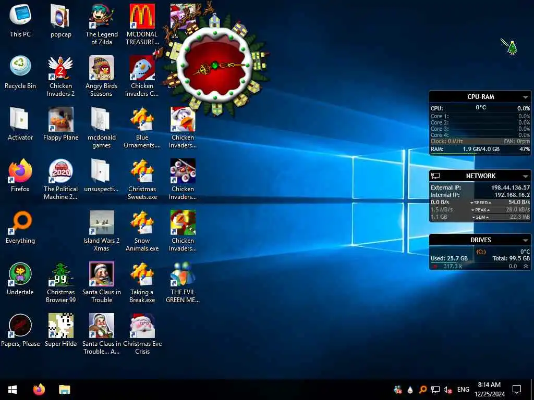The image size is (534, 400).
Task: Select the Activator folder icon
Action: click(20, 124)
